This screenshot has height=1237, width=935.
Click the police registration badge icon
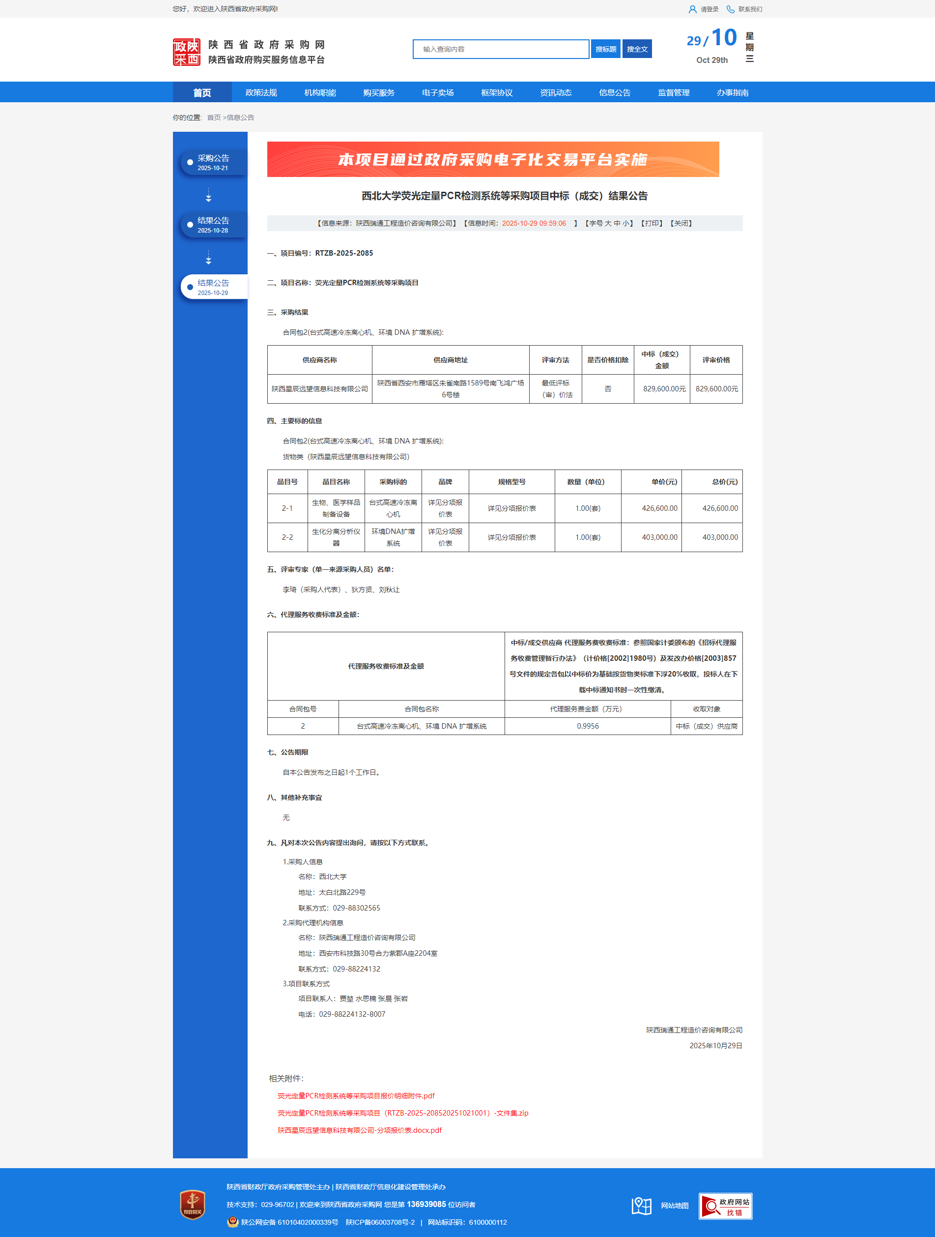232,1222
